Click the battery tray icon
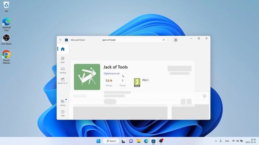259x145 pixels. [x=242, y=141]
